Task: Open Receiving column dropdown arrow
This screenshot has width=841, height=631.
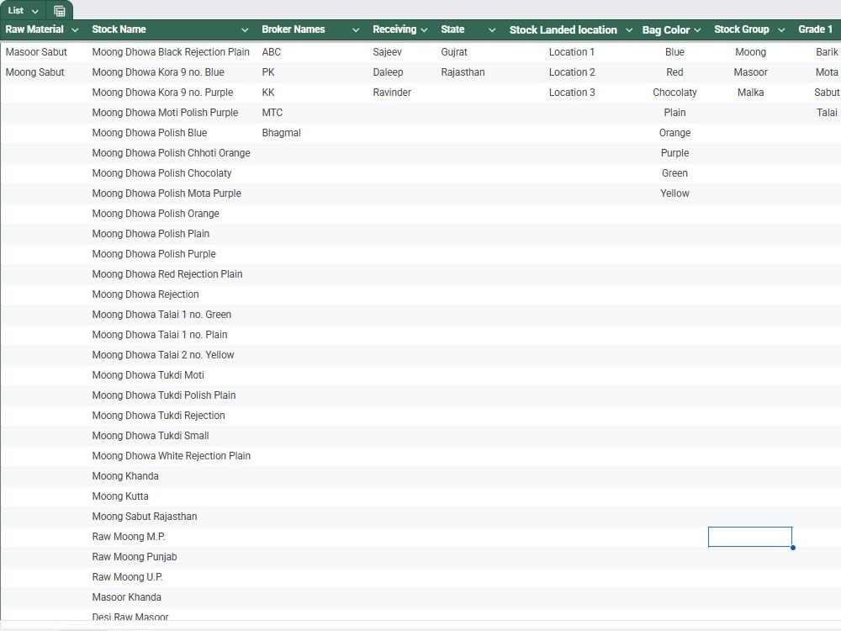Action: (424, 30)
